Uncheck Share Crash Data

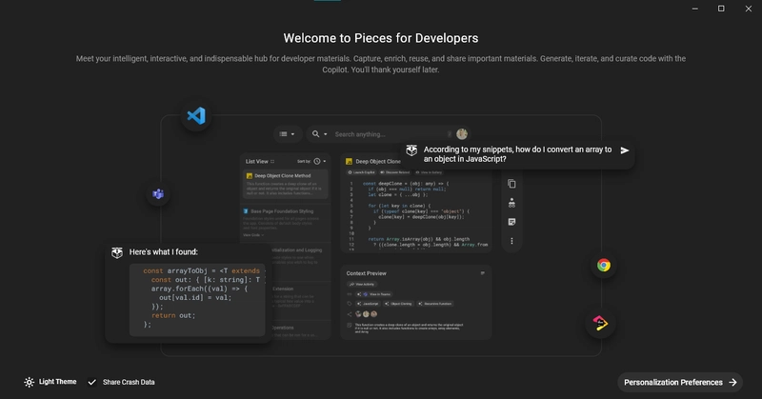[121, 382]
